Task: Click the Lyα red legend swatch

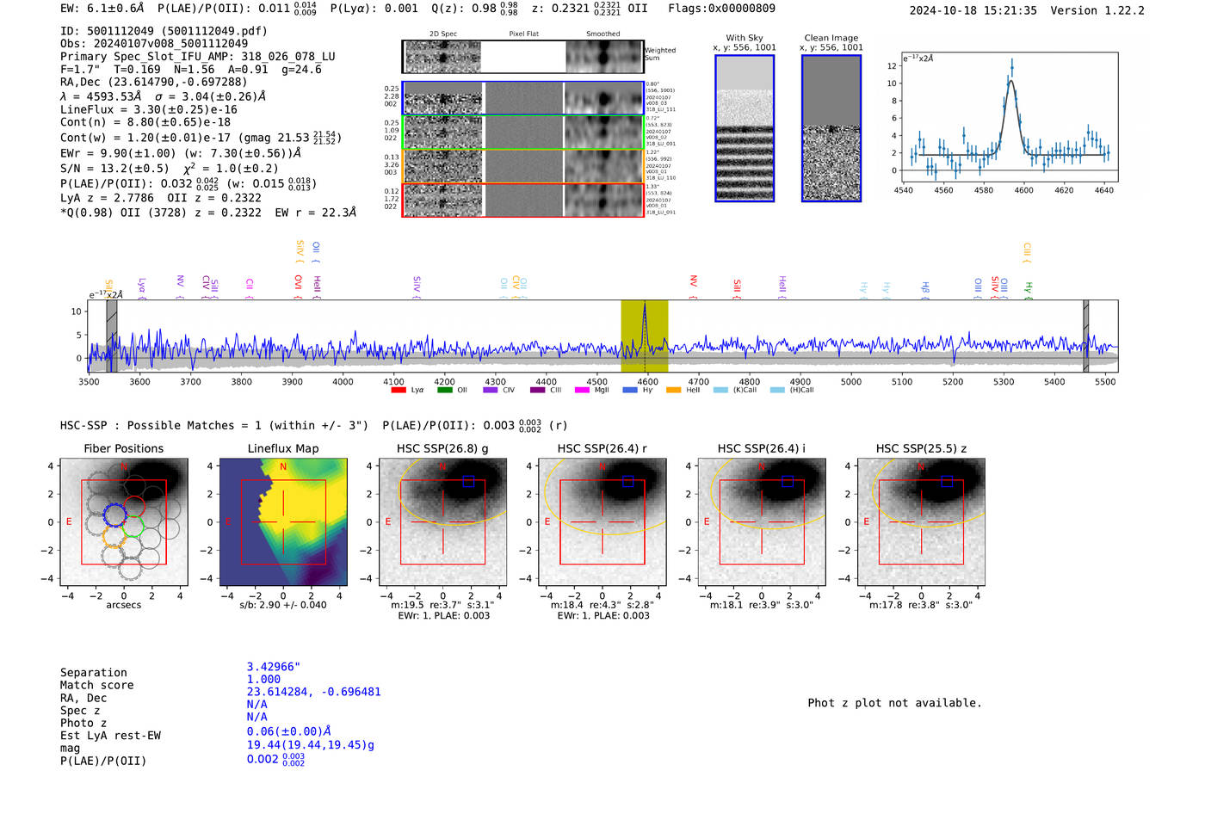Action: [398, 390]
